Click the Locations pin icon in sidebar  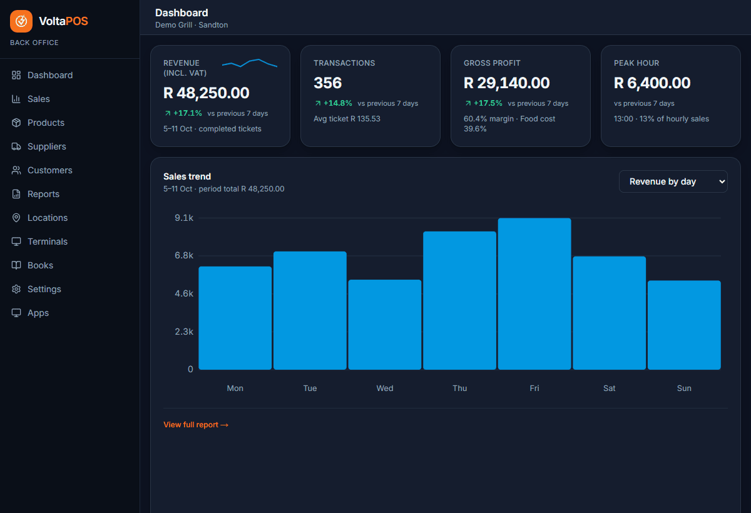point(16,218)
